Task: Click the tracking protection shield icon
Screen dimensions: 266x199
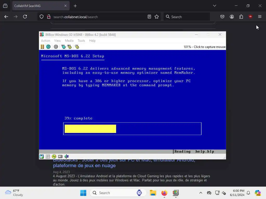Action: click(x=42, y=17)
